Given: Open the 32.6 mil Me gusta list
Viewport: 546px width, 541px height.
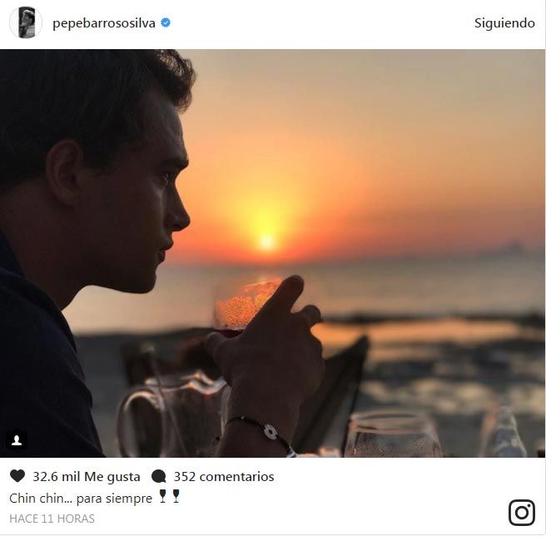Looking at the screenshot, I should [87, 477].
